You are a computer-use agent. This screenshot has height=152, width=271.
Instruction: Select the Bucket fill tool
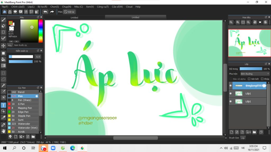(3, 59)
